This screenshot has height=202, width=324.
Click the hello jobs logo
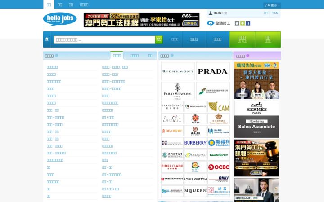[60, 19]
